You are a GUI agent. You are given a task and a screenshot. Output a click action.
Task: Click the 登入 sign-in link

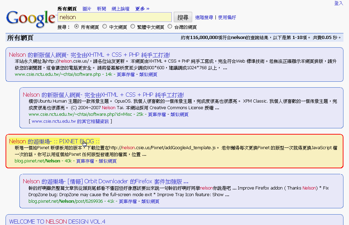coord(338,3)
